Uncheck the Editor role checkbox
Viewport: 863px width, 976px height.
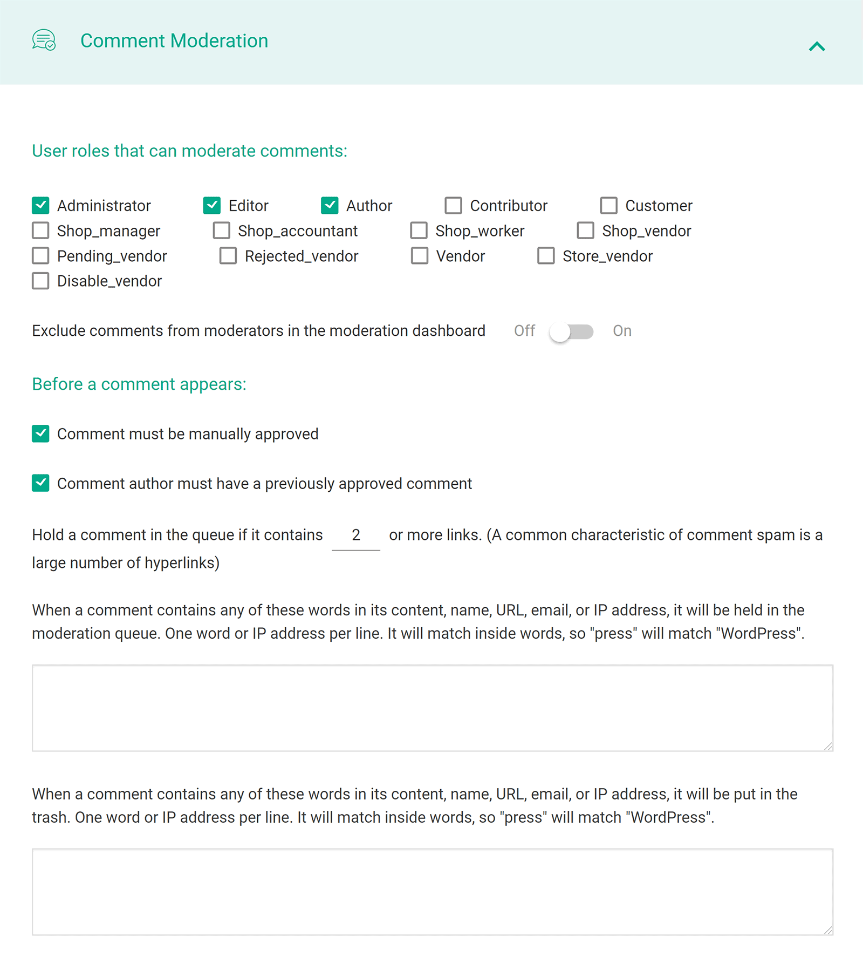212,206
